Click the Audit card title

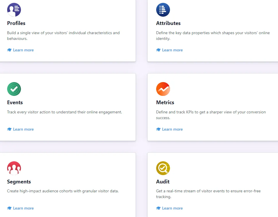[x=163, y=182]
